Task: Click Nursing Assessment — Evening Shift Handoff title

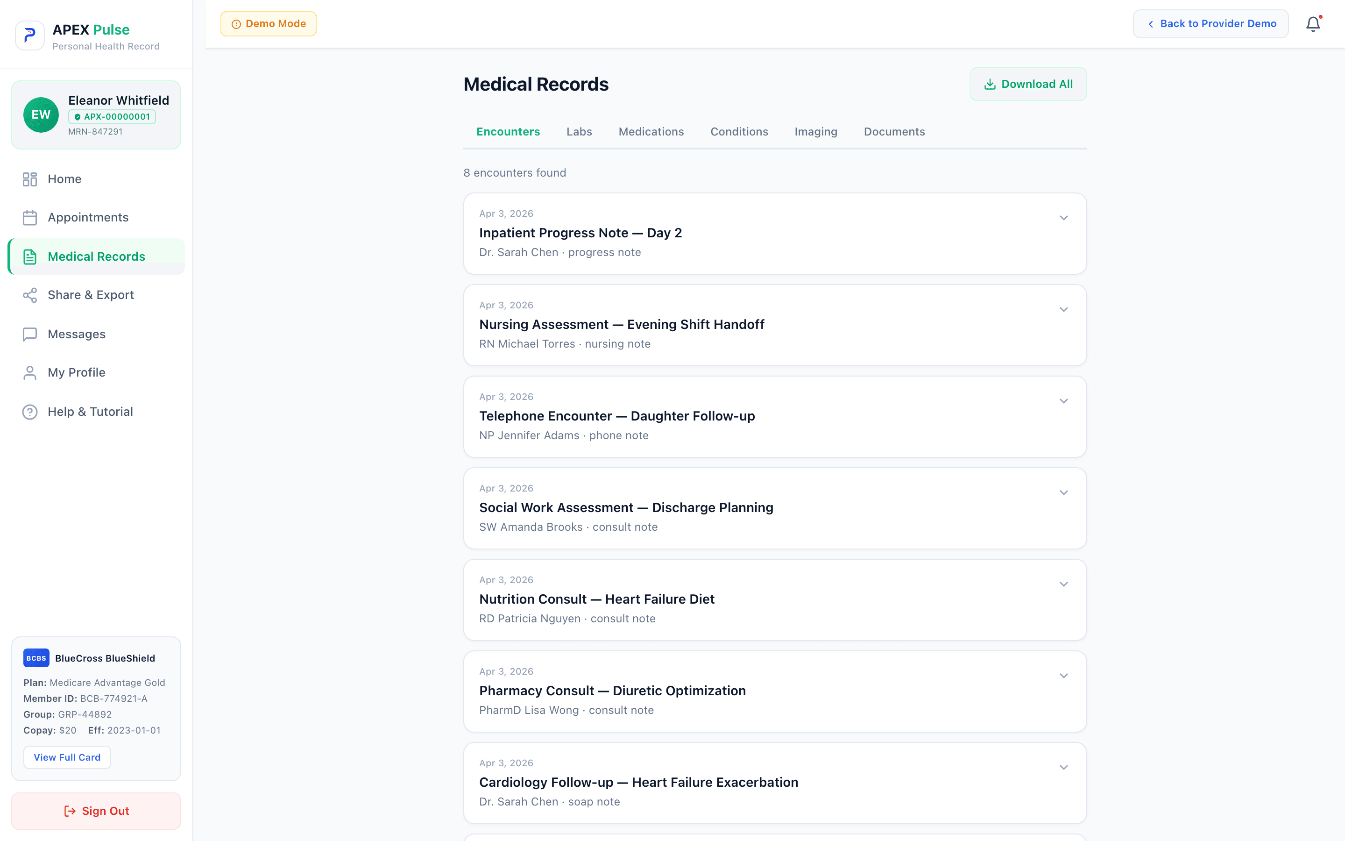Action: point(622,324)
